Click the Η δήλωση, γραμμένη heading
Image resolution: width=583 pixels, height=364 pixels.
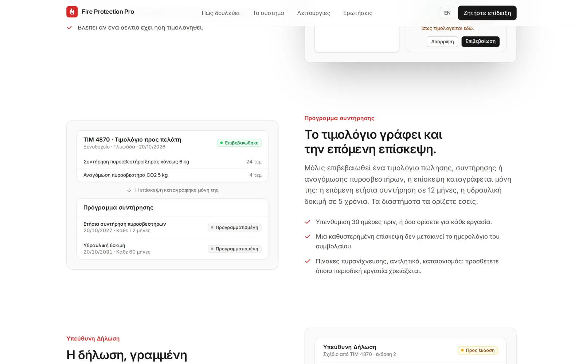click(x=127, y=355)
